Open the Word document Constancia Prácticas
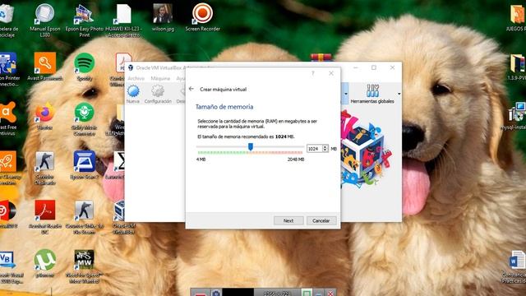The image size is (526, 296). pyautogui.click(x=515, y=266)
